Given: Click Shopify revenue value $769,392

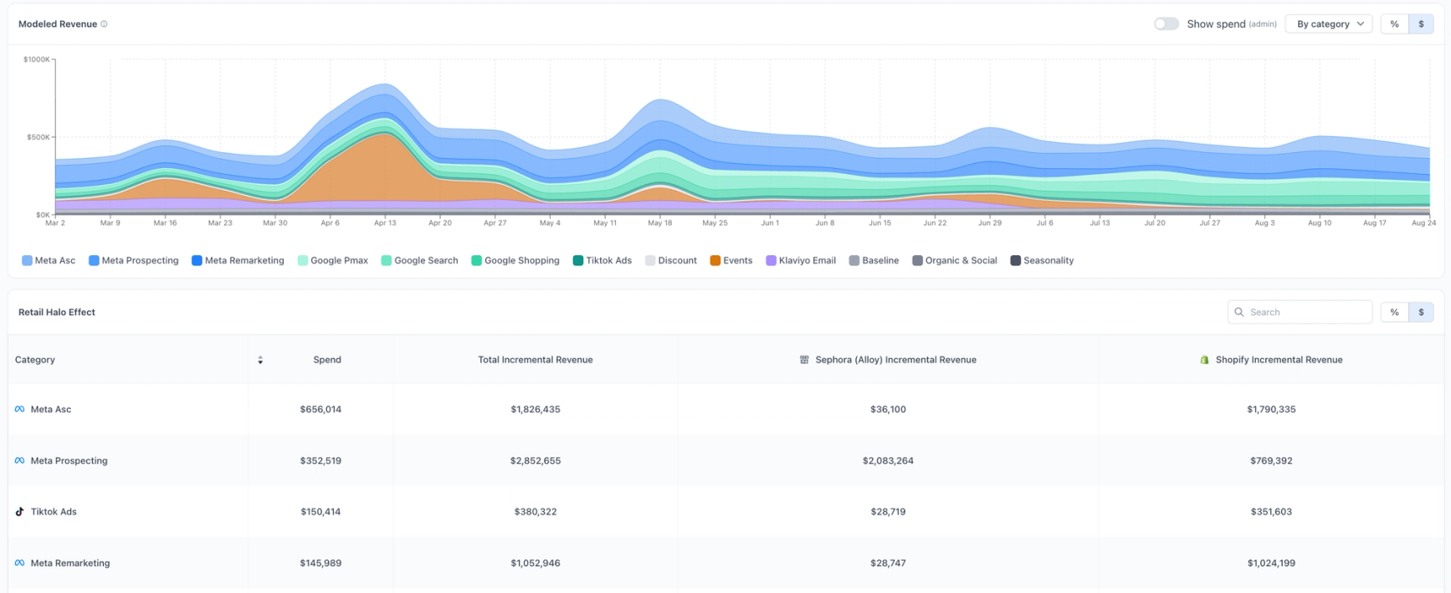Looking at the screenshot, I should (1271, 461).
